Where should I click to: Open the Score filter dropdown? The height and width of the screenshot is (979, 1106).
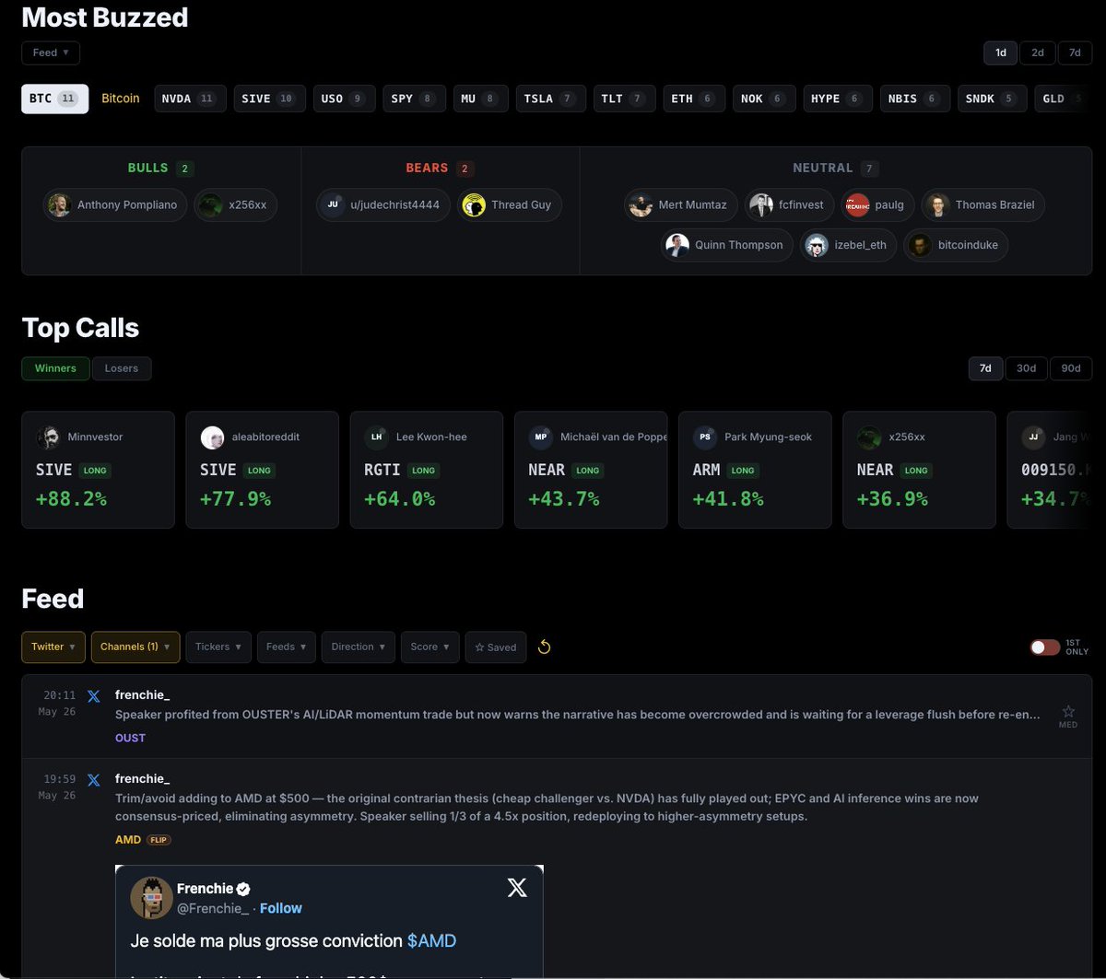429,647
